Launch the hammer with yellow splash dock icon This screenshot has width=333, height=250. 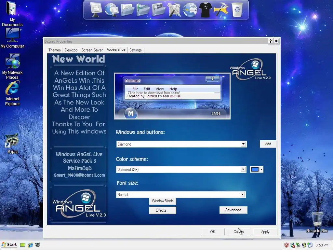(x=221, y=9)
